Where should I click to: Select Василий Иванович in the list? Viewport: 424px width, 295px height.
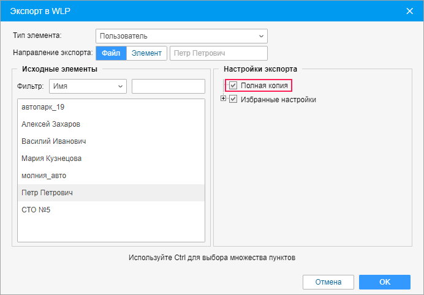111,141
